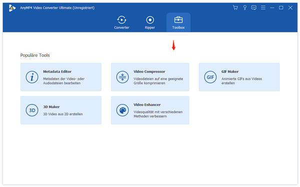This screenshot has width=300, height=187.
Task: Open the hamburger menu in title bar
Action: coord(263,7)
